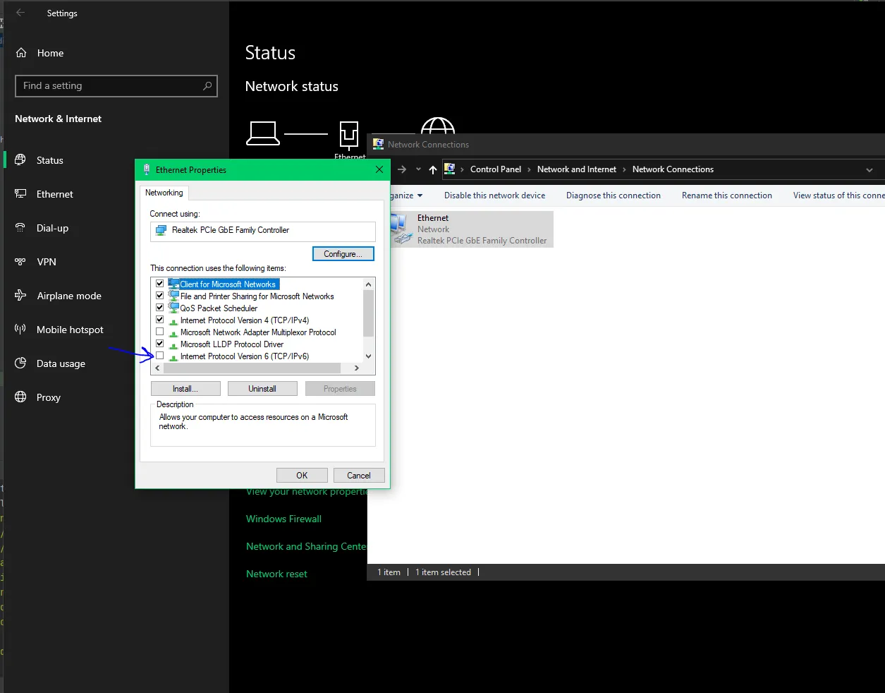Open Organize dropdown menu
885x693 pixels.
pos(407,195)
